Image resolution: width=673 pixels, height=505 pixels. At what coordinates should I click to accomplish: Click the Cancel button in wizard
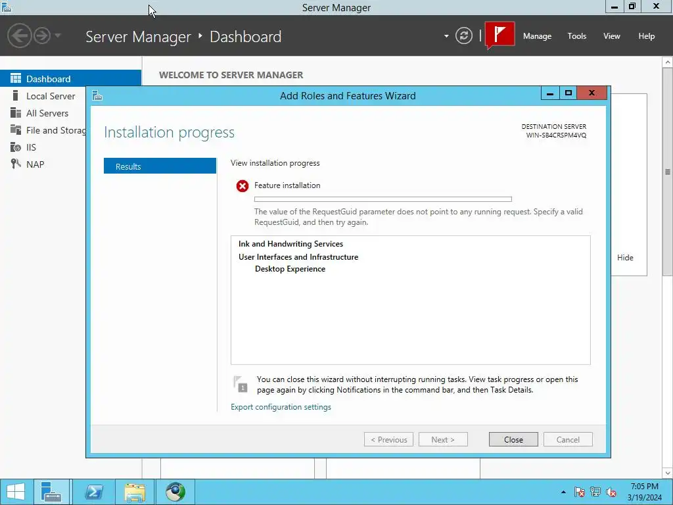[x=568, y=439]
